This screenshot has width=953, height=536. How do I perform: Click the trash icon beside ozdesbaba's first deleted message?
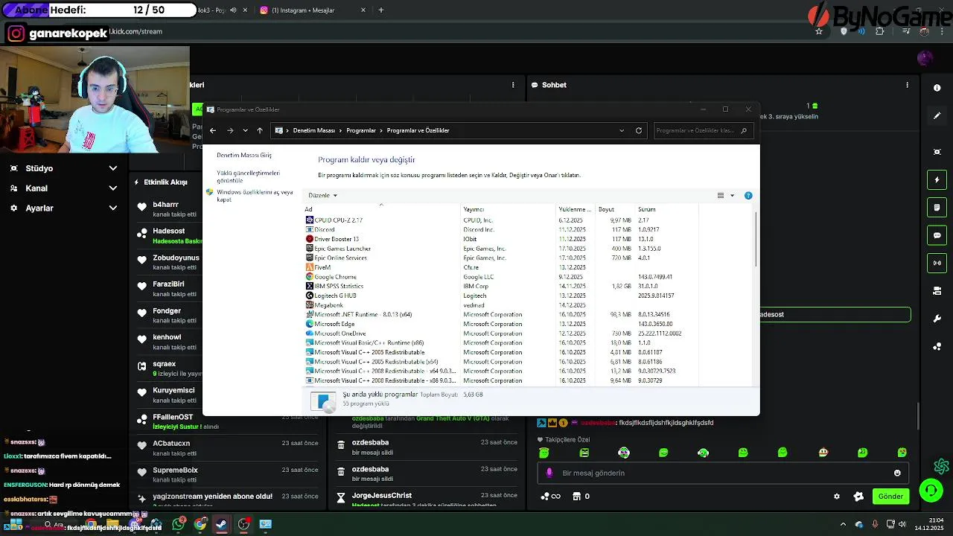[x=341, y=445]
